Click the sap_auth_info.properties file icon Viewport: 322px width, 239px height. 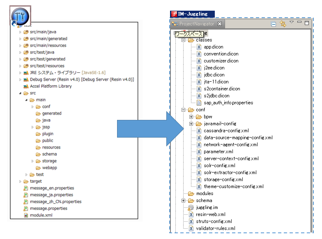[199, 103]
